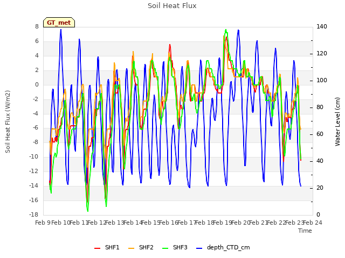
Task: Click the 100 tick on right axis
Action: pos(322,80)
